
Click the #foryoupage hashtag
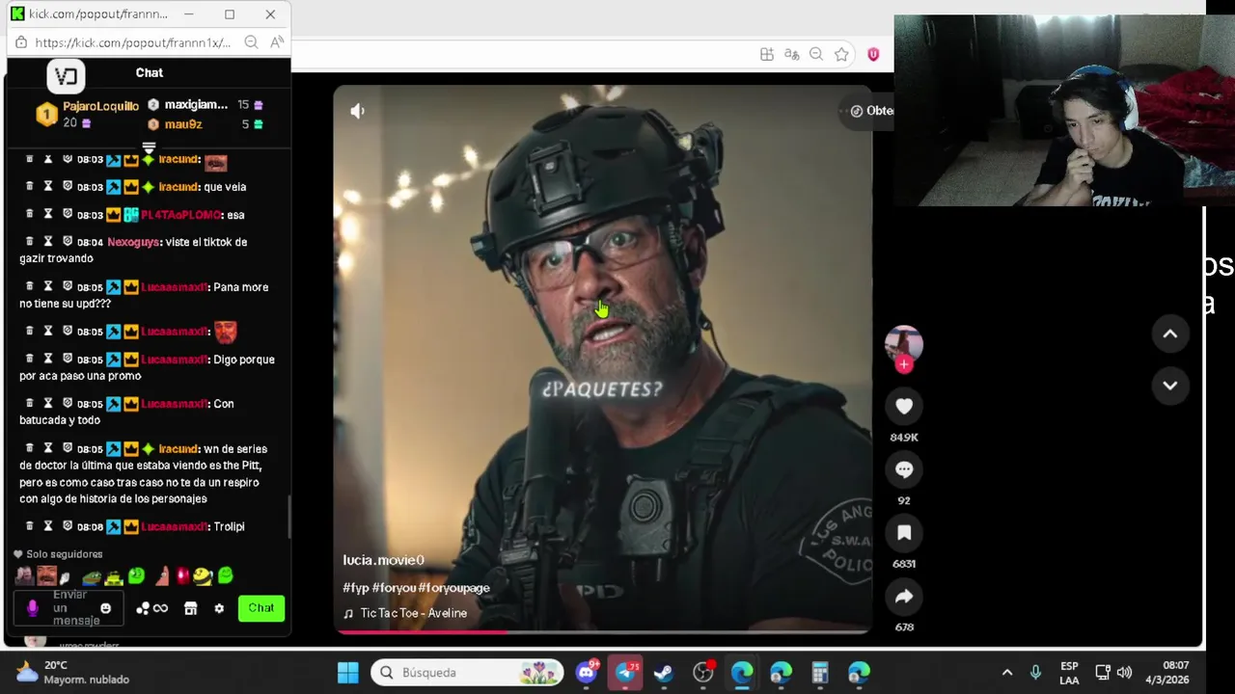click(454, 588)
